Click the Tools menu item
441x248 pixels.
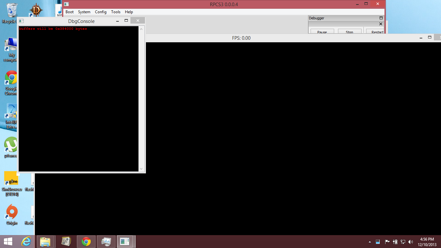click(x=116, y=12)
